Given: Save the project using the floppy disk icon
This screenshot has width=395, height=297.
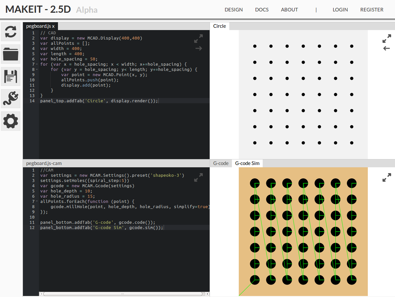Looking at the screenshot, I should coord(10,76).
